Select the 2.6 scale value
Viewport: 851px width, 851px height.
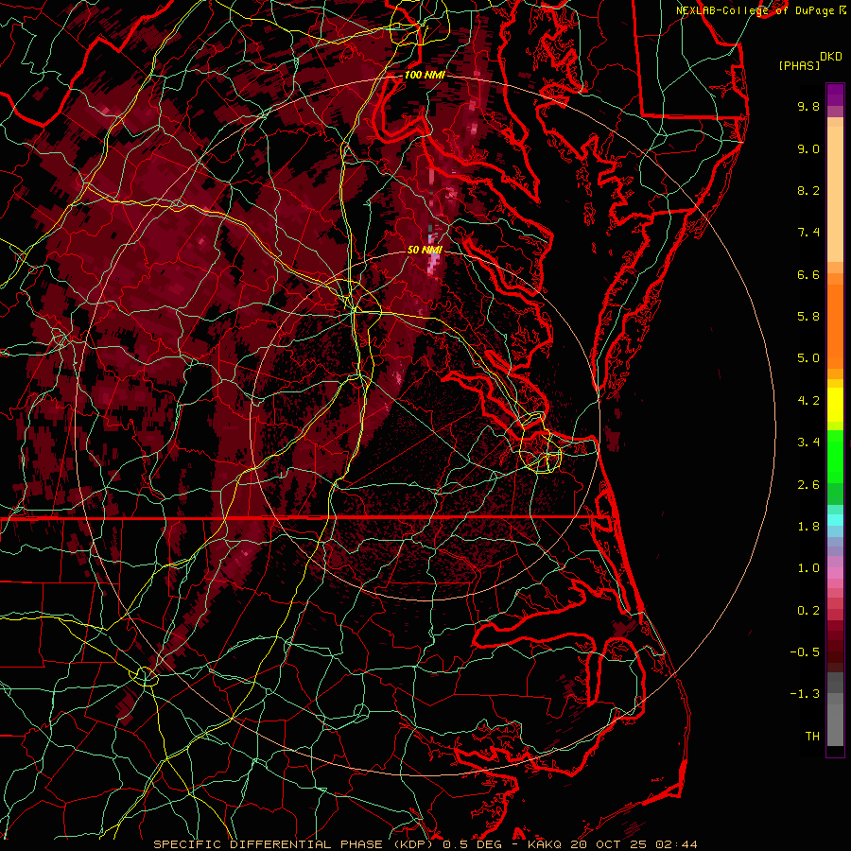[808, 485]
